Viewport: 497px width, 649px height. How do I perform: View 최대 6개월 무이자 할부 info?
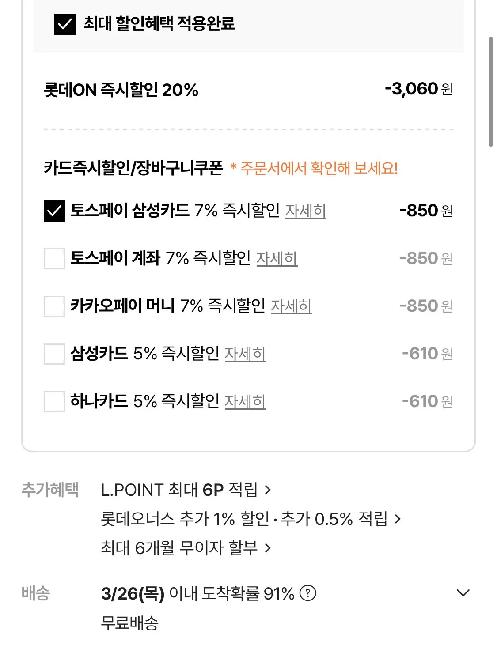(179, 548)
